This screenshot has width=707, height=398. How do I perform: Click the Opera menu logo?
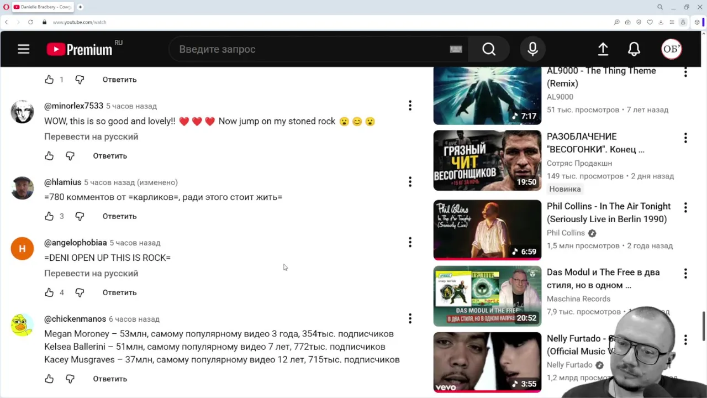pos(6,7)
